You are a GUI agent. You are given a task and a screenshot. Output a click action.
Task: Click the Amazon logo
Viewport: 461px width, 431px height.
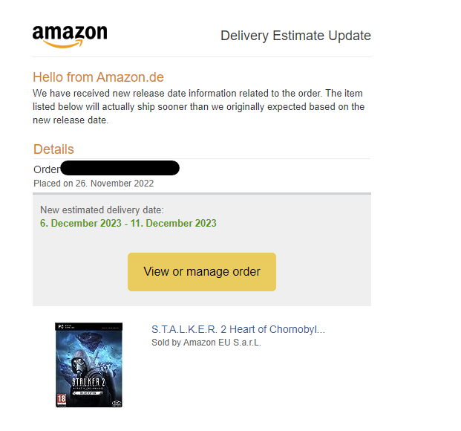70,34
